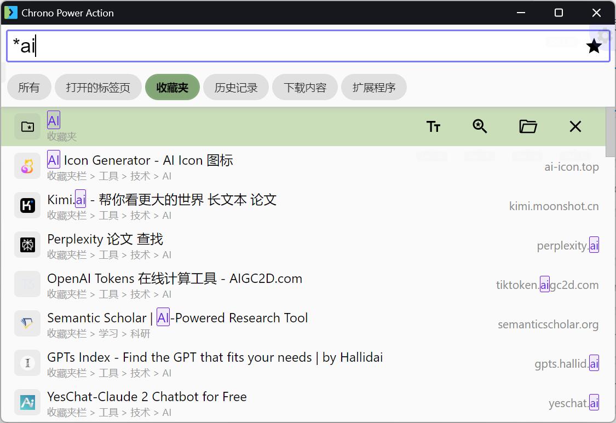Remove AI folder with the X icon
Viewport: 616px width, 423px height.
click(x=575, y=127)
